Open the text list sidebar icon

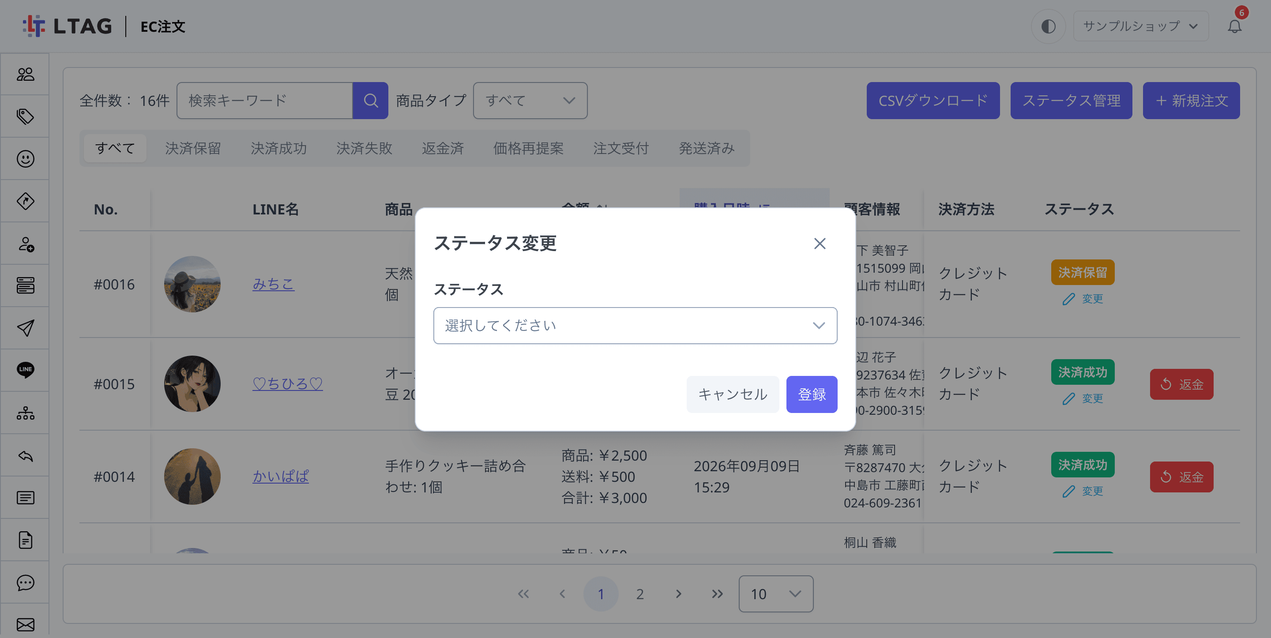[25, 497]
